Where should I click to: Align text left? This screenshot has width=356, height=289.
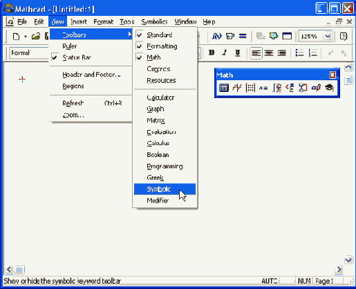(x=256, y=53)
